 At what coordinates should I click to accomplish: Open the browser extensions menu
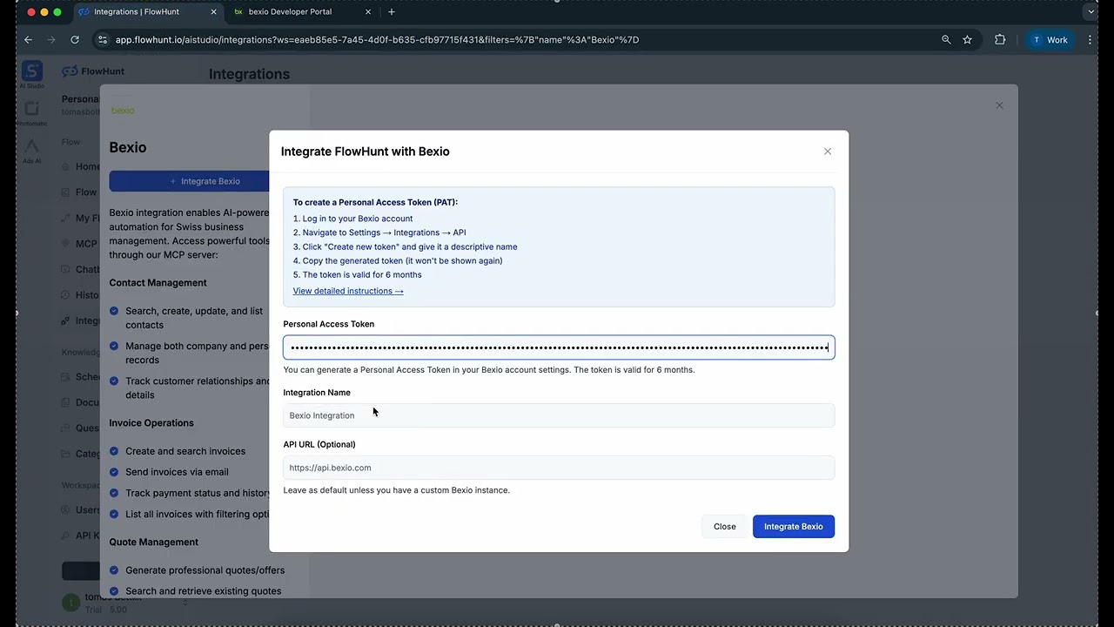1000,40
